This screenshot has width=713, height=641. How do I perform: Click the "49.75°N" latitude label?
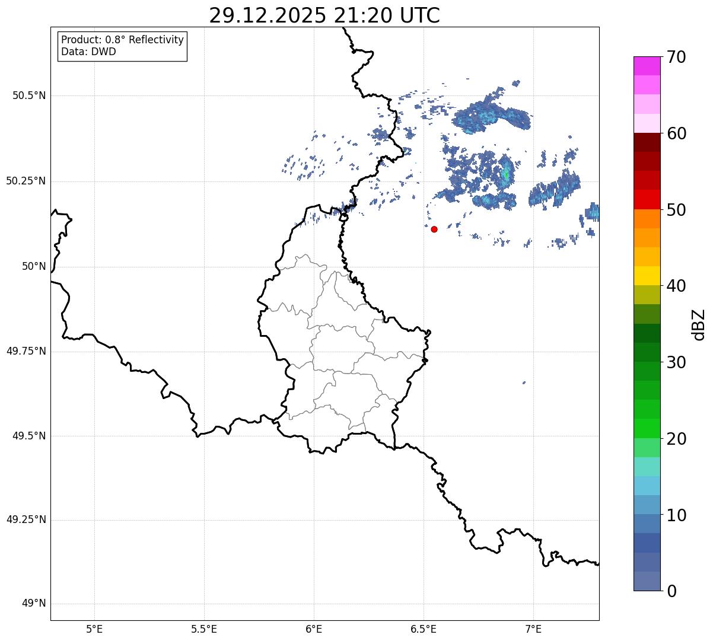[26, 351]
